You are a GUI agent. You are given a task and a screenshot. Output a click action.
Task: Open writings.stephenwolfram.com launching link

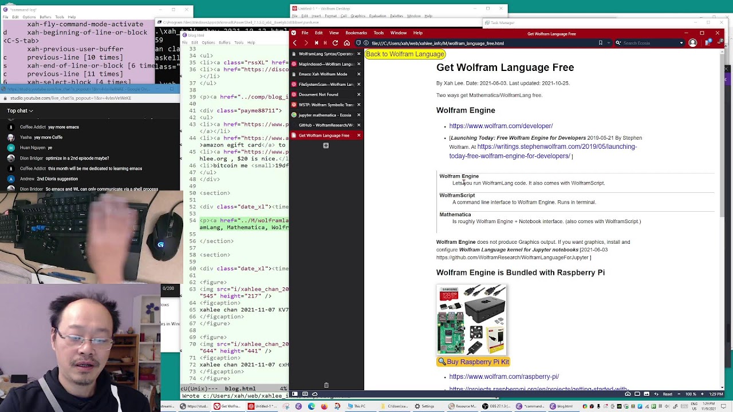pyautogui.click(x=543, y=151)
